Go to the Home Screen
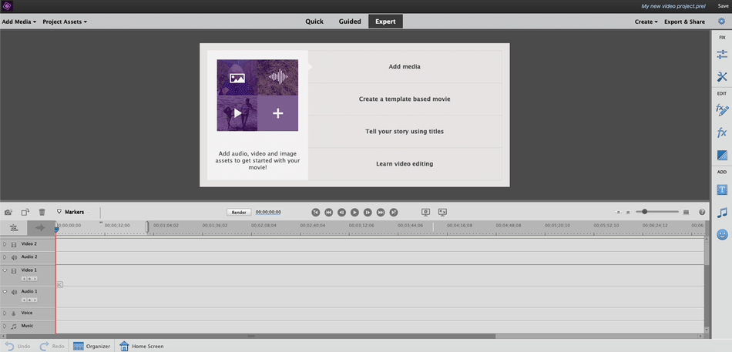This screenshot has height=352, width=732. (142, 346)
